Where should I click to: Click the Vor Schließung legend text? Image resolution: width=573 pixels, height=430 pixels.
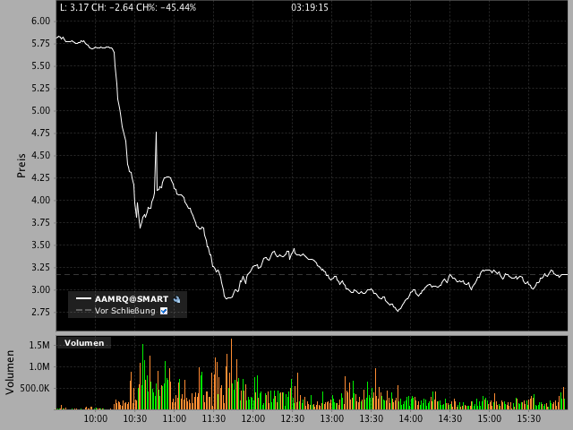(x=125, y=311)
